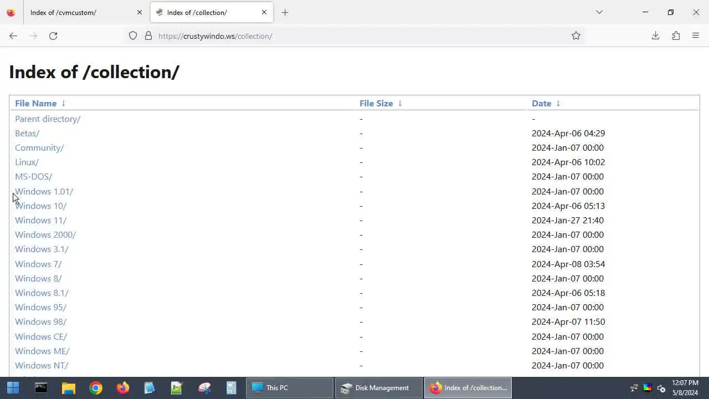Open the extensions puzzle icon
709x399 pixels.
676,36
